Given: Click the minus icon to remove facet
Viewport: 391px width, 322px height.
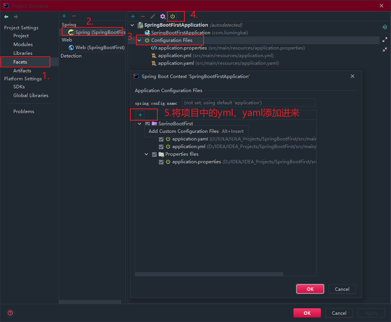Looking at the screenshot, I should [74, 16].
